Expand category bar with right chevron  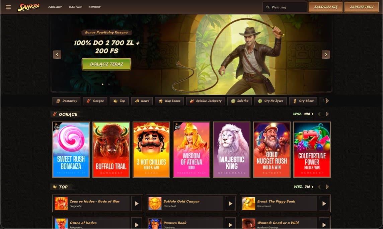(x=327, y=101)
